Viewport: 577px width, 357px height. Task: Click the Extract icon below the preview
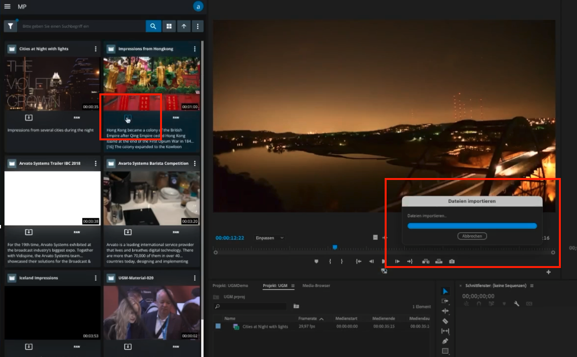click(x=439, y=261)
